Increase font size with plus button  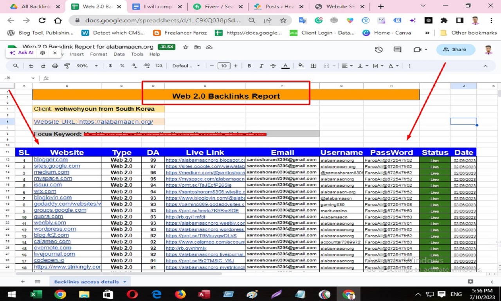click(236, 66)
